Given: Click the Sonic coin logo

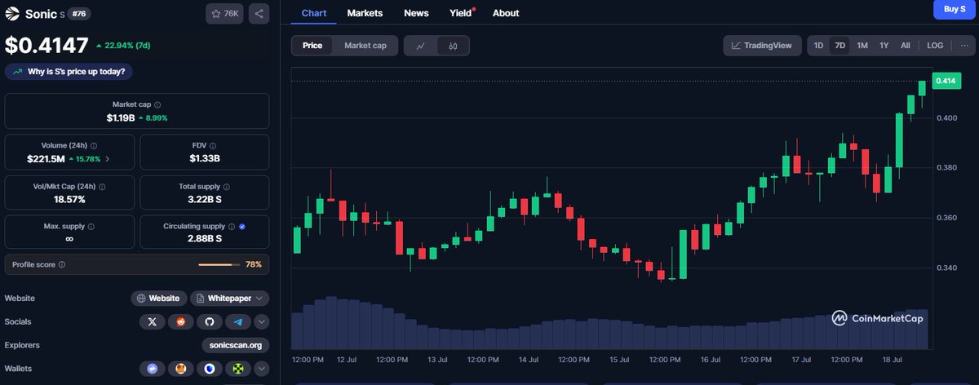Looking at the screenshot, I should tap(12, 14).
